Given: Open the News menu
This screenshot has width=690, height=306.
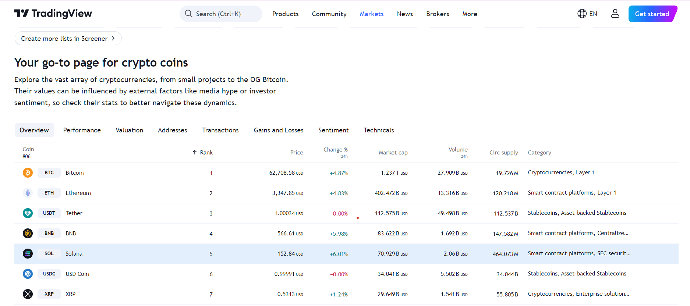Looking at the screenshot, I should coord(405,14).
